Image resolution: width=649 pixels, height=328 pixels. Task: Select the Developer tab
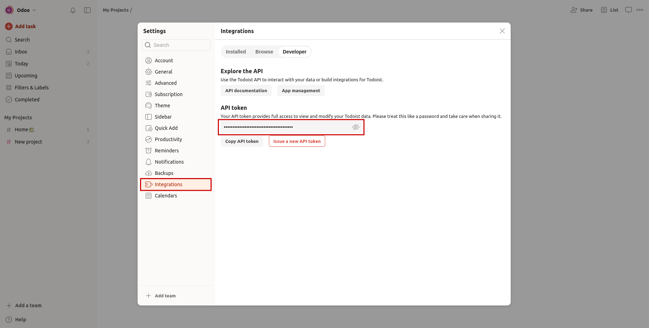pos(295,52)
